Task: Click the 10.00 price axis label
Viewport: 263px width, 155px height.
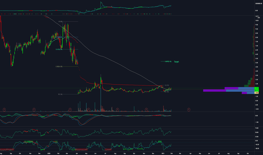Action: (x=257, y=21)
